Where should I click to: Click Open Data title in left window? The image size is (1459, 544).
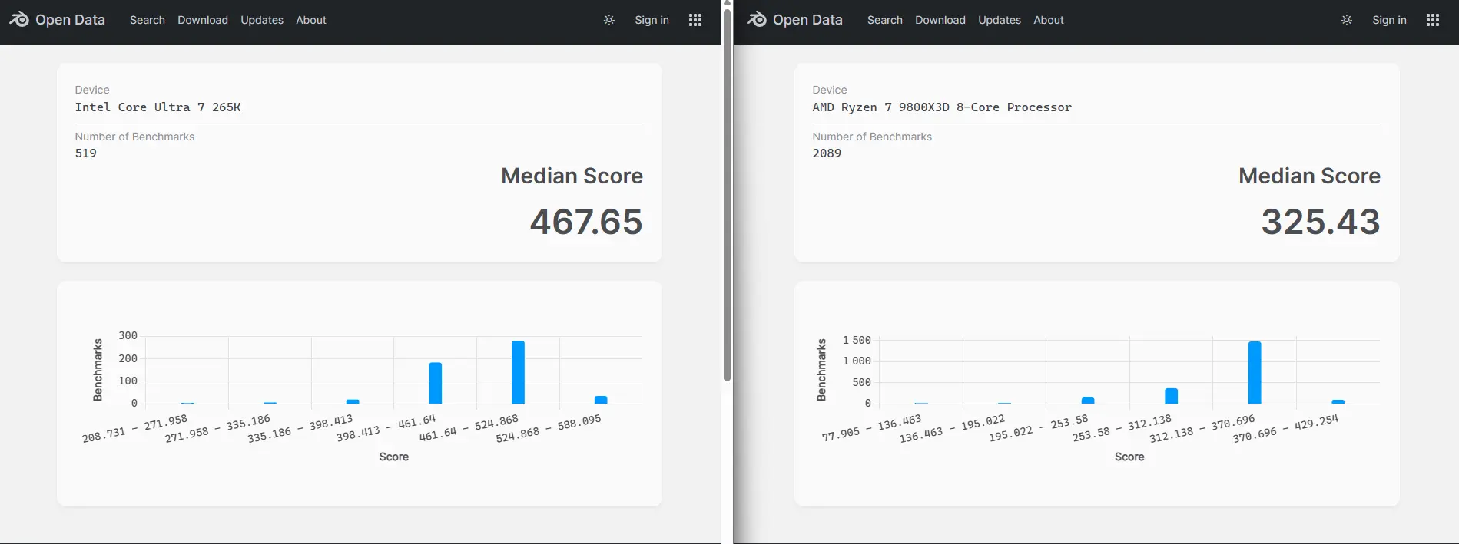point(70,20)
